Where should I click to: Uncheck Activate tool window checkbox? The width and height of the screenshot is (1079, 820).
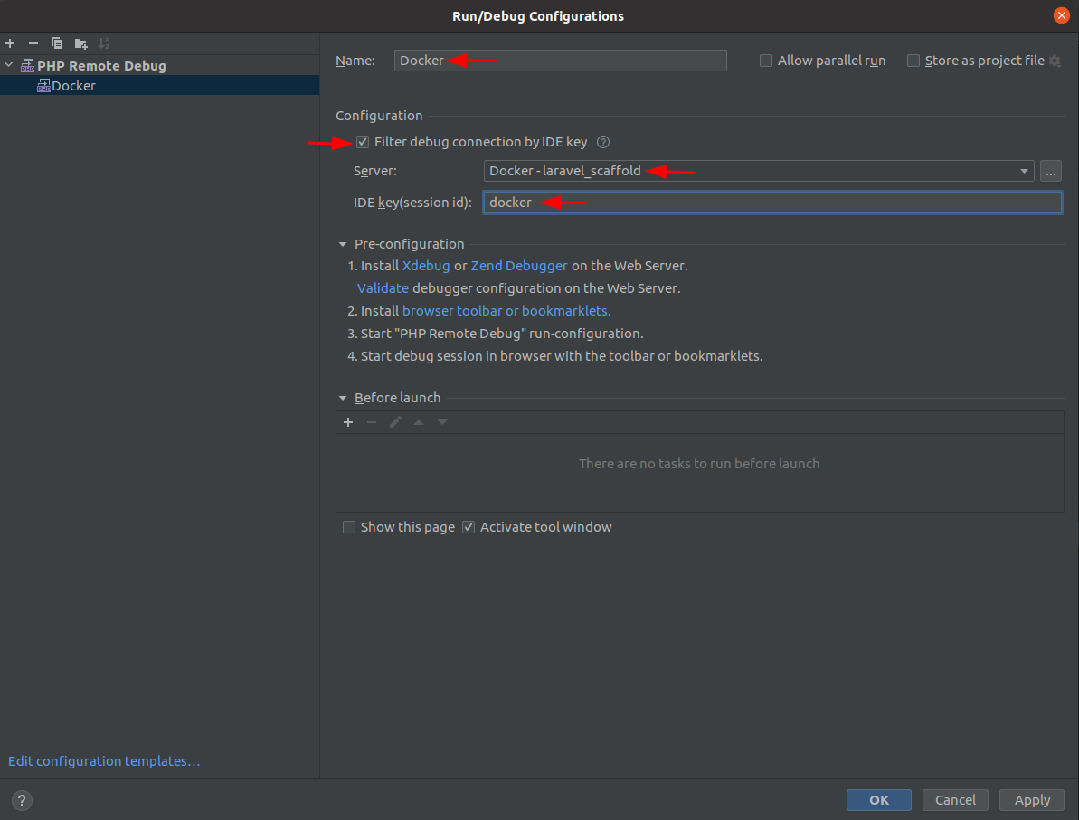click(469, 527)
